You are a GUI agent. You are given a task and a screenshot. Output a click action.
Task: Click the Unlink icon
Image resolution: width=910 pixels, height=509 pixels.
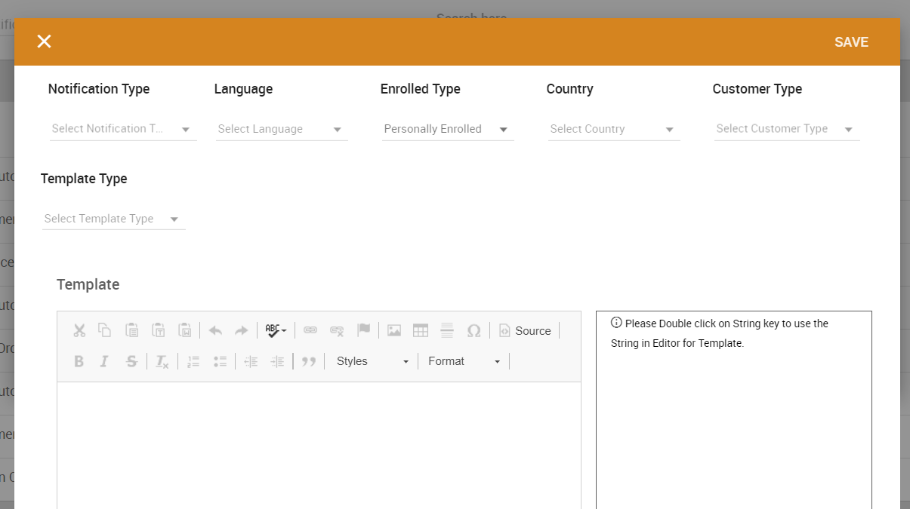click(337, 330)
